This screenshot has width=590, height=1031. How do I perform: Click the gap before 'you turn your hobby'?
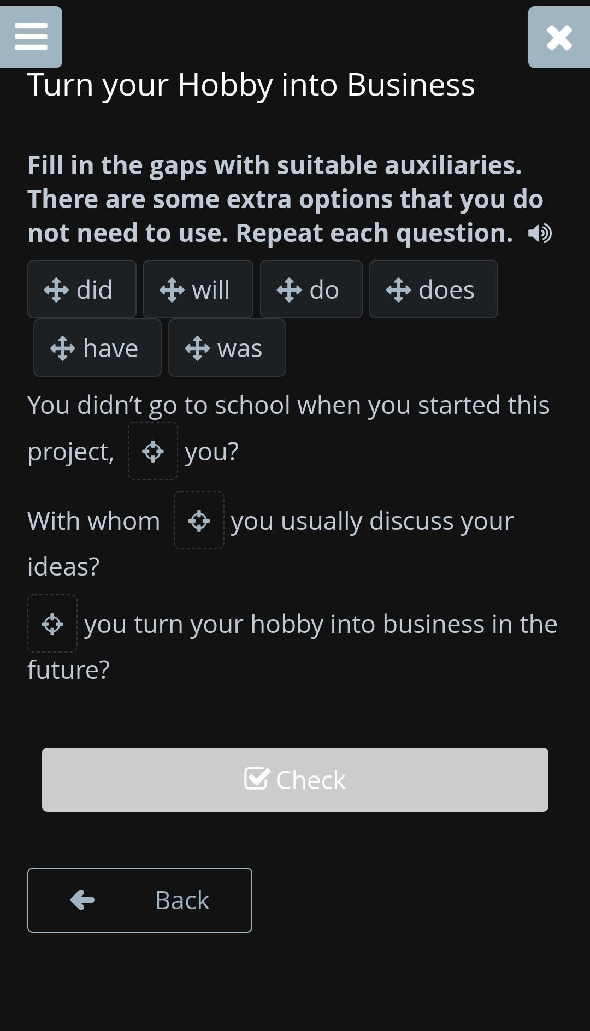point(52,624)
